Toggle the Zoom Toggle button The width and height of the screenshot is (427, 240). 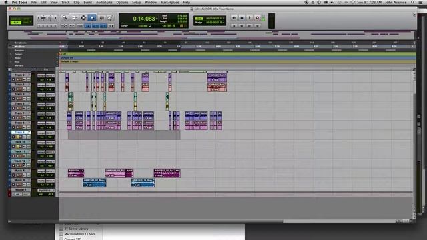pos(64,26)
